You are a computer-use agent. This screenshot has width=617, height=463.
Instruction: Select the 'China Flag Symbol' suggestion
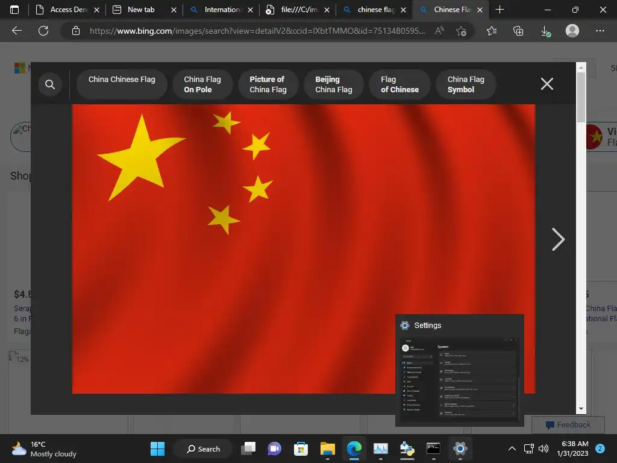pyautogui.click(x=466, y=84)
